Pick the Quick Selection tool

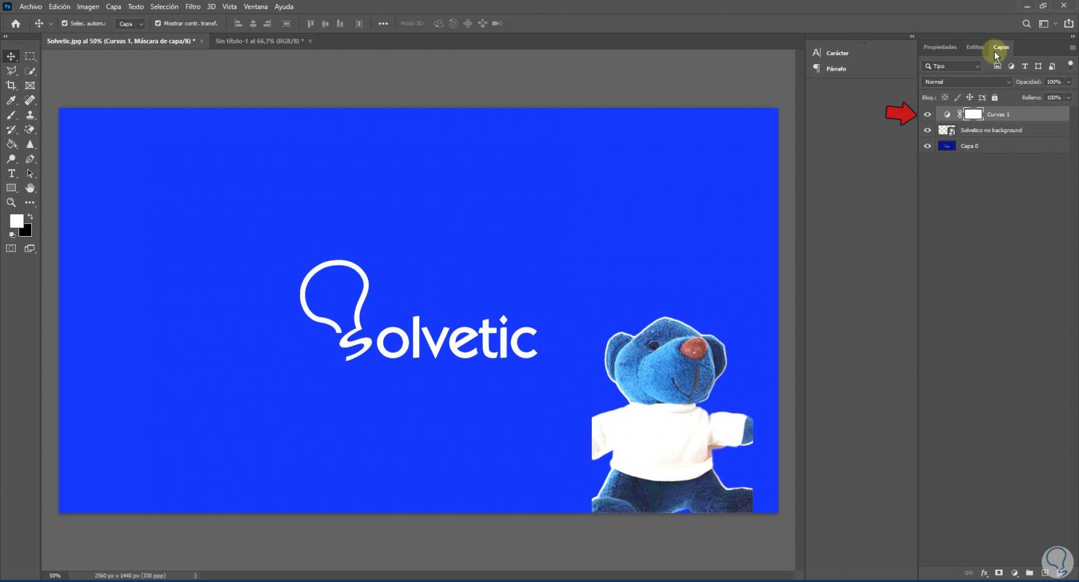pyautogui.click(x=30, y=71)
